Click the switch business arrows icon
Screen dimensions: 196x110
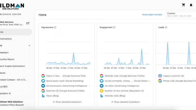tap(28, 23)
